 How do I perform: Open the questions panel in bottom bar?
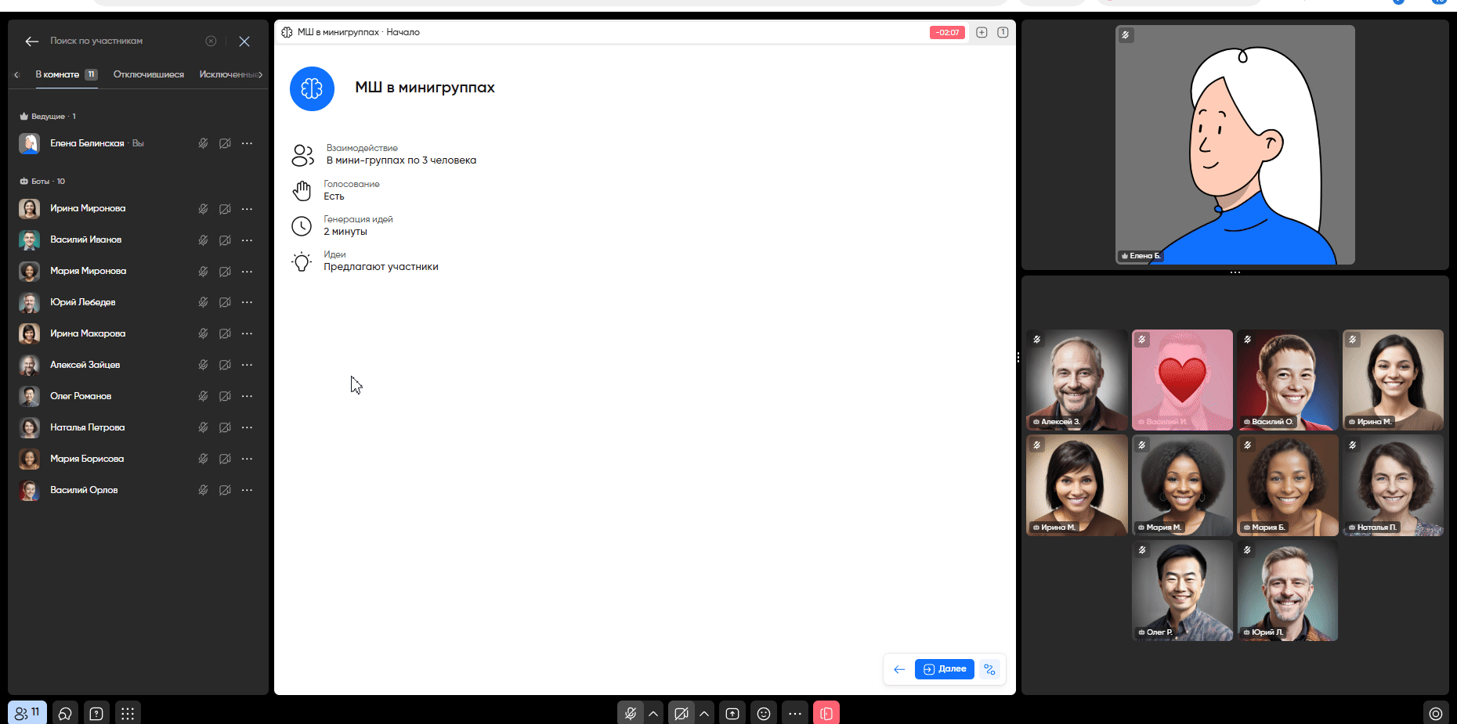(96, 713)
